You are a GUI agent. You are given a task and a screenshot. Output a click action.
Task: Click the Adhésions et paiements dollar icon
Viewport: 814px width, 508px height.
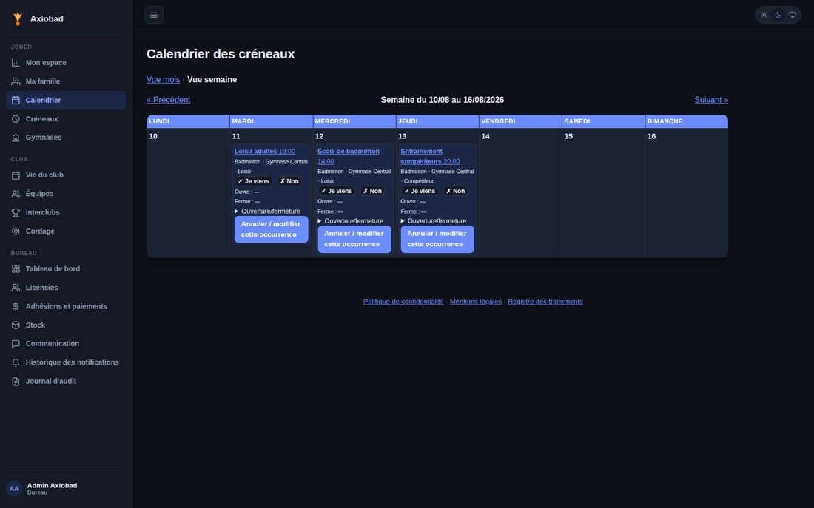pyautogui.click(x=16, y=306)
